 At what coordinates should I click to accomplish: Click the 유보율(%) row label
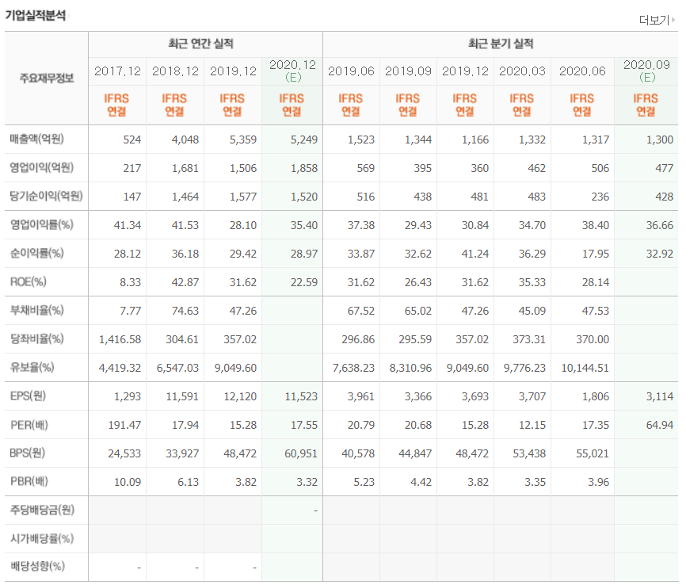click(32, 367)
